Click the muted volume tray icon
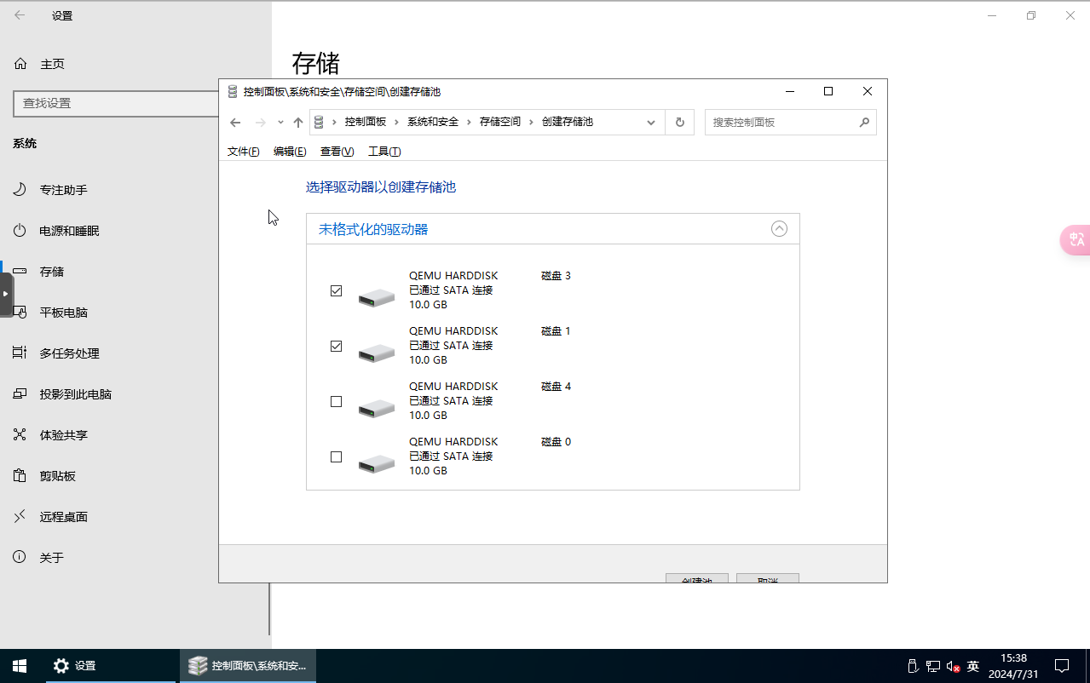1090x683 pixels. pyautogui.click(x=954, y=667)
